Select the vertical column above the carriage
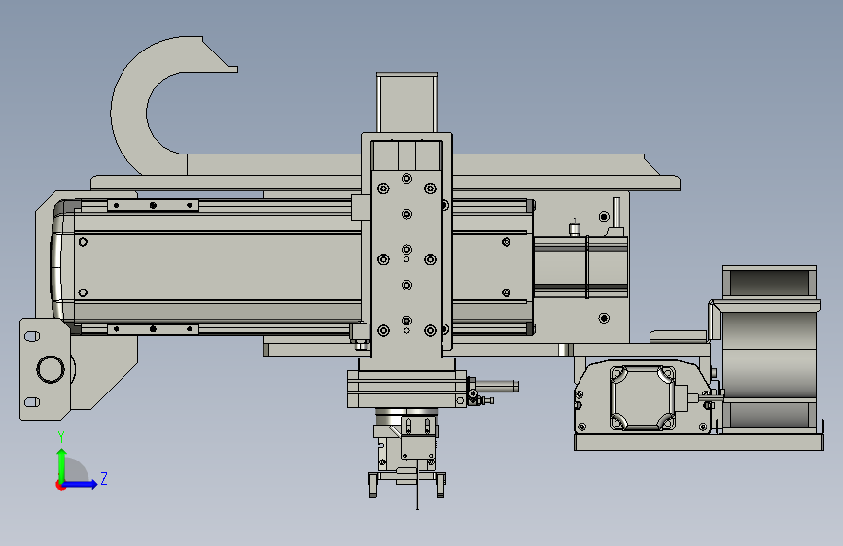Viewport: 843px width, 546px height. pos(407,102)
